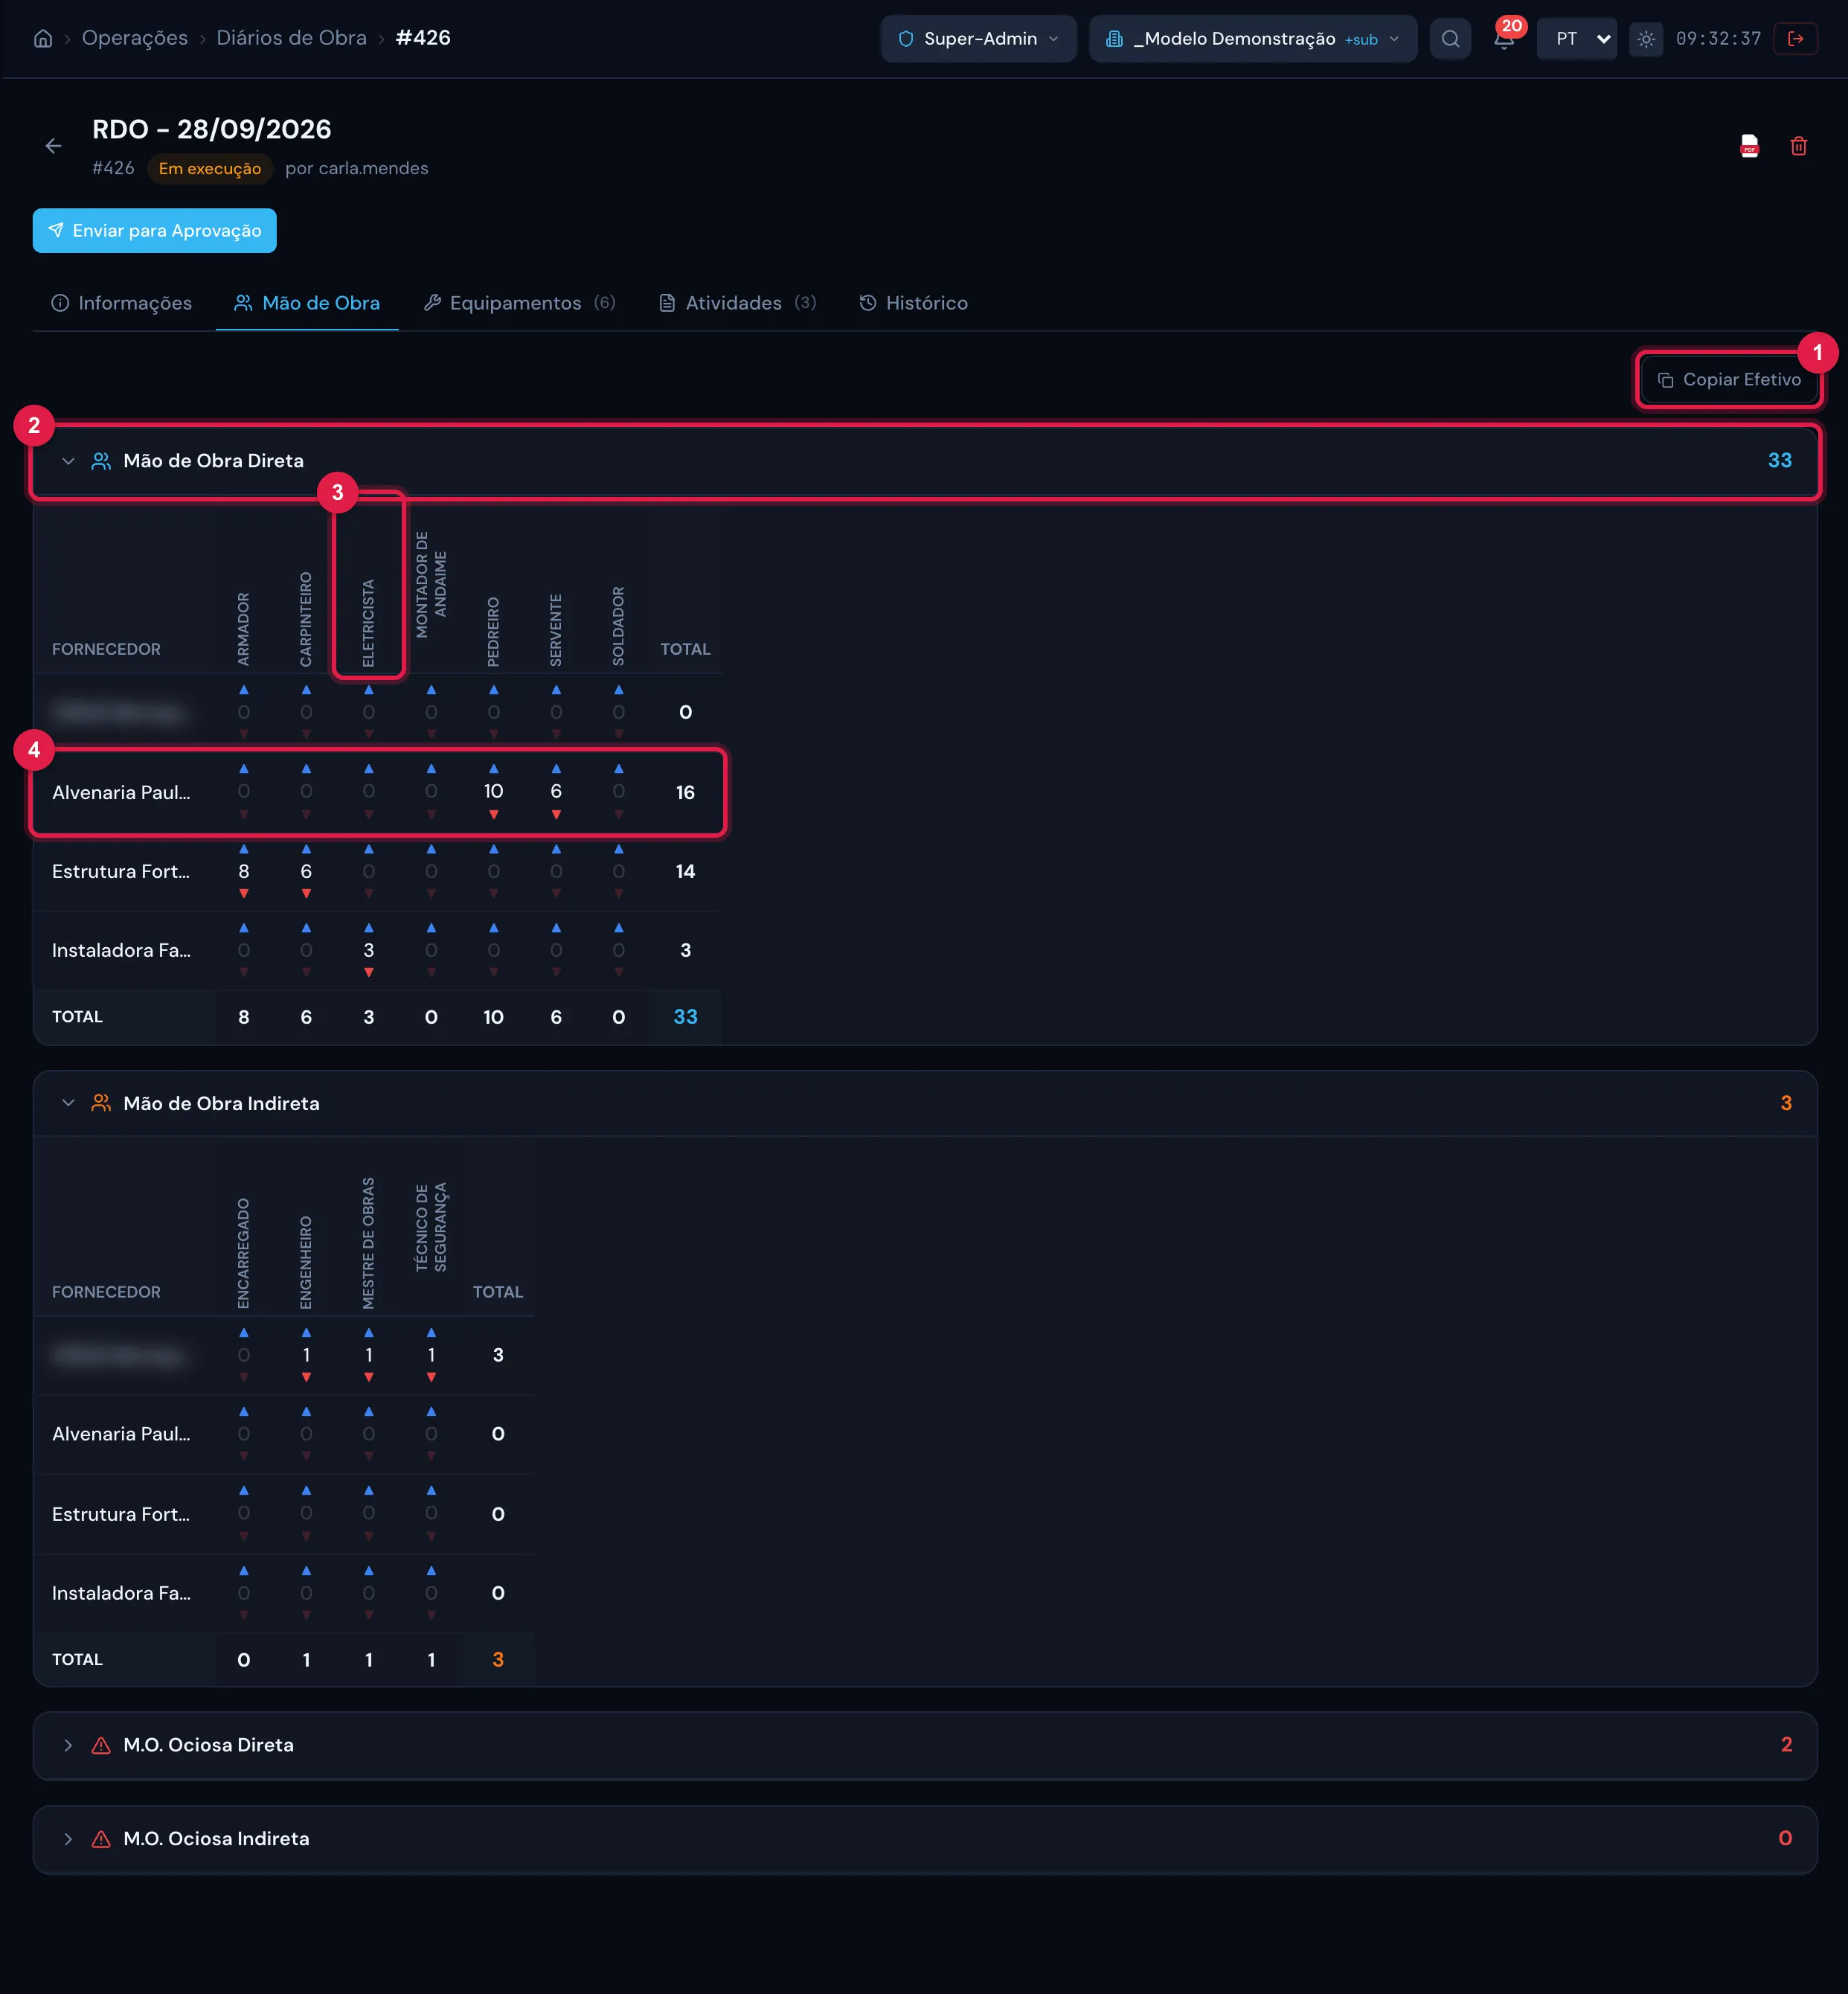Open the Equipamentos tab
Screen dimensions: 1848x1994
tap(519, 303)
